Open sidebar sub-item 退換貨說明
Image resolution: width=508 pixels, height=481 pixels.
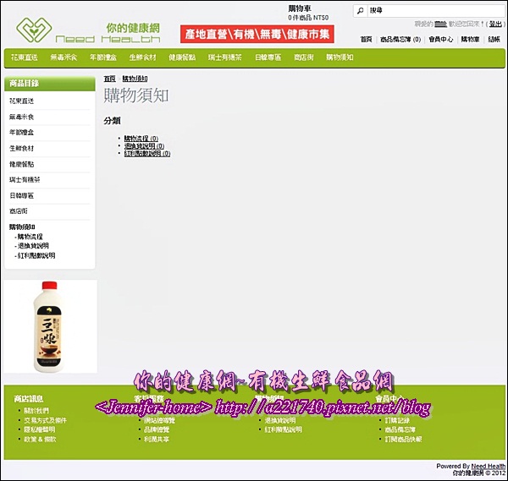point(33,246)
